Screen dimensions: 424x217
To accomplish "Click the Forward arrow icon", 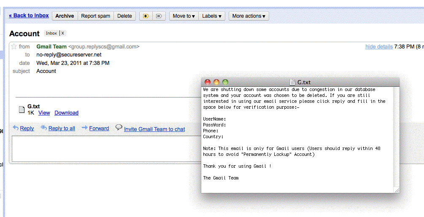I will [x=85, y=127].
